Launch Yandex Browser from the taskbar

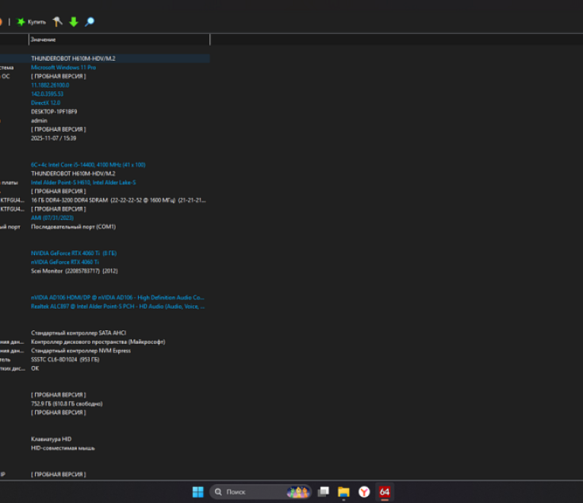point(364,492)
